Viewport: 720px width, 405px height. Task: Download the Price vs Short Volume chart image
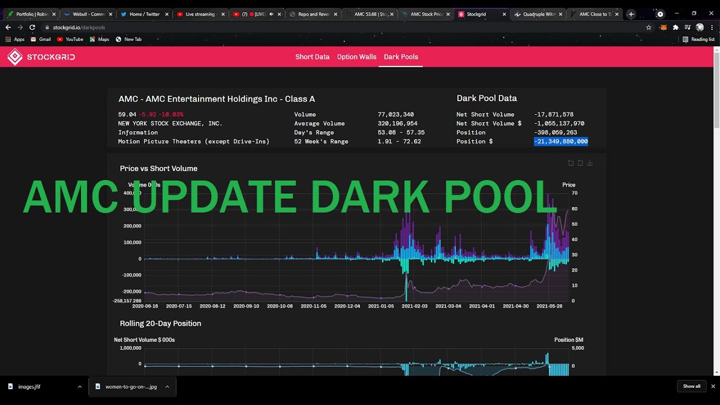coord(590,163)
